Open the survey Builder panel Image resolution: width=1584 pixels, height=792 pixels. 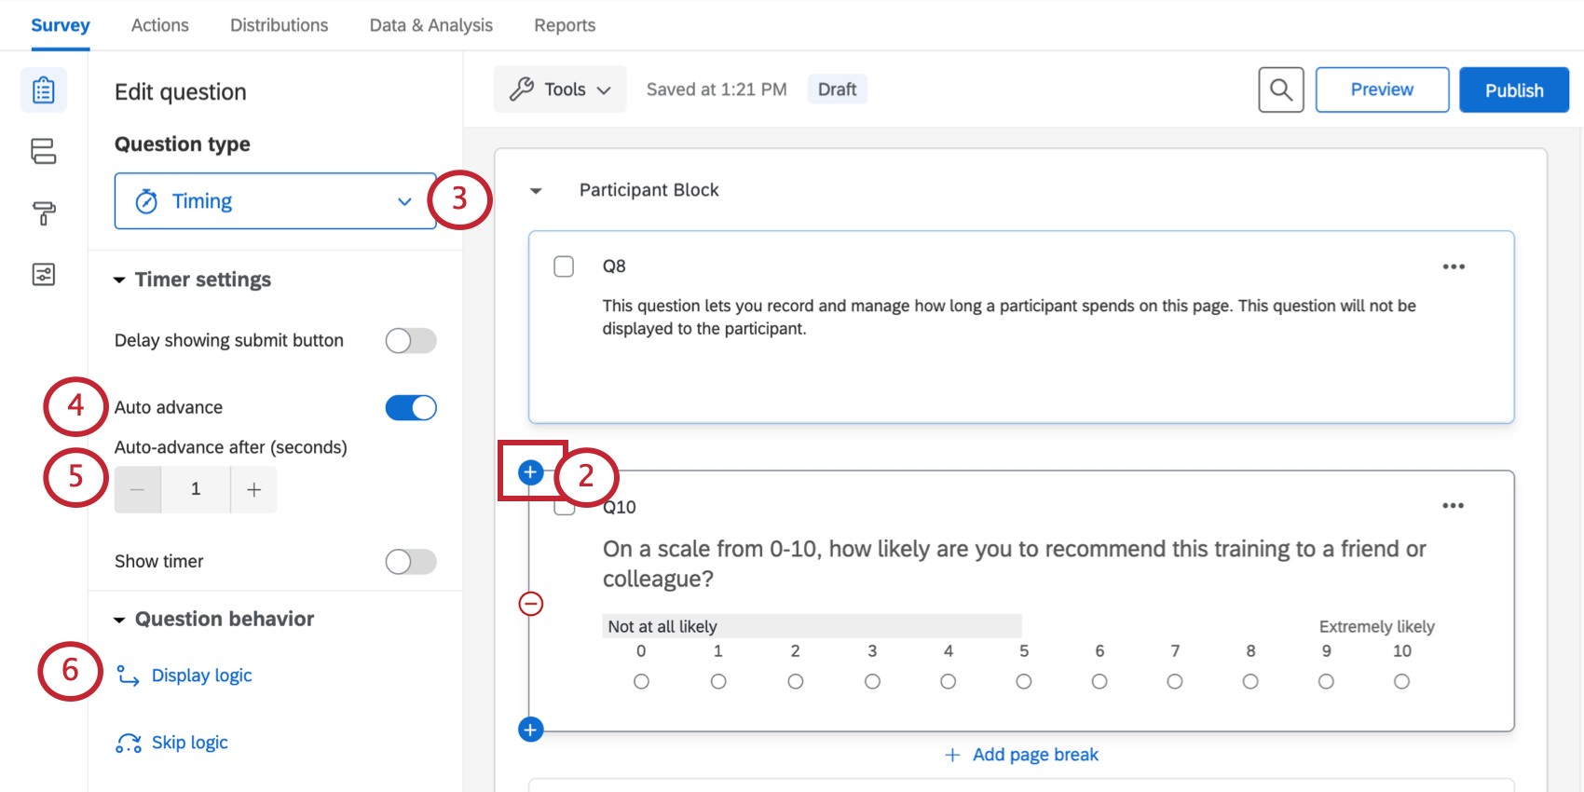43,89
